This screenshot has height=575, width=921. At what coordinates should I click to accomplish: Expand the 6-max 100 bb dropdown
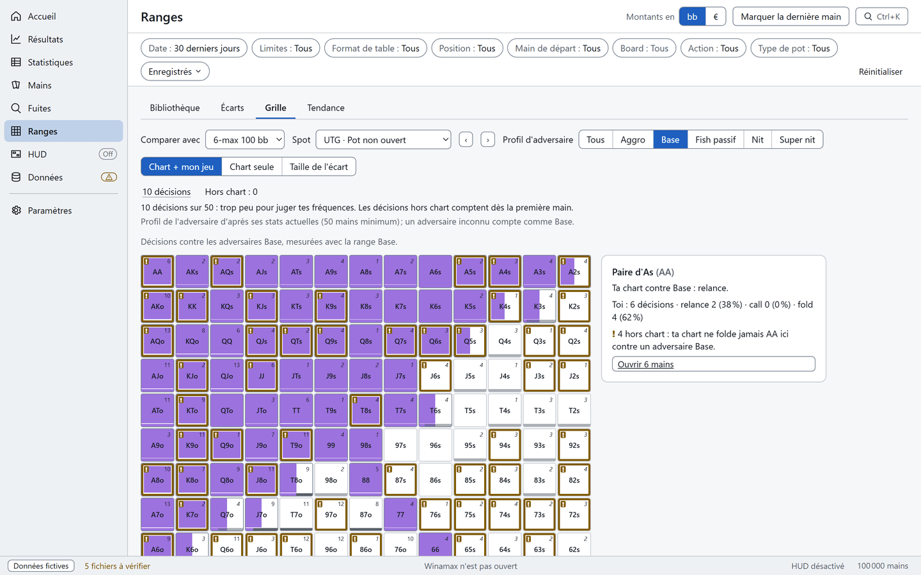coord(245,139)
